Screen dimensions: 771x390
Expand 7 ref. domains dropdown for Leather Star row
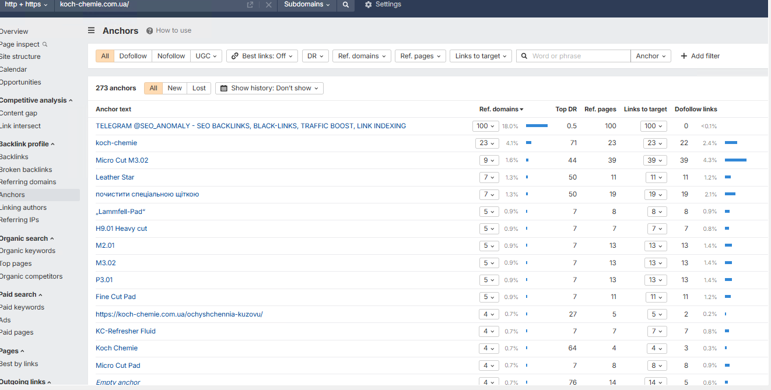click(x=489, y=177)
